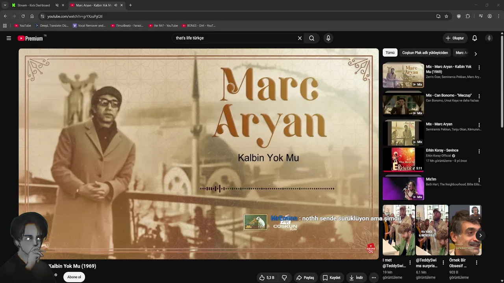Mute the Marc Aryan tab audio icon

coord(115,5)
